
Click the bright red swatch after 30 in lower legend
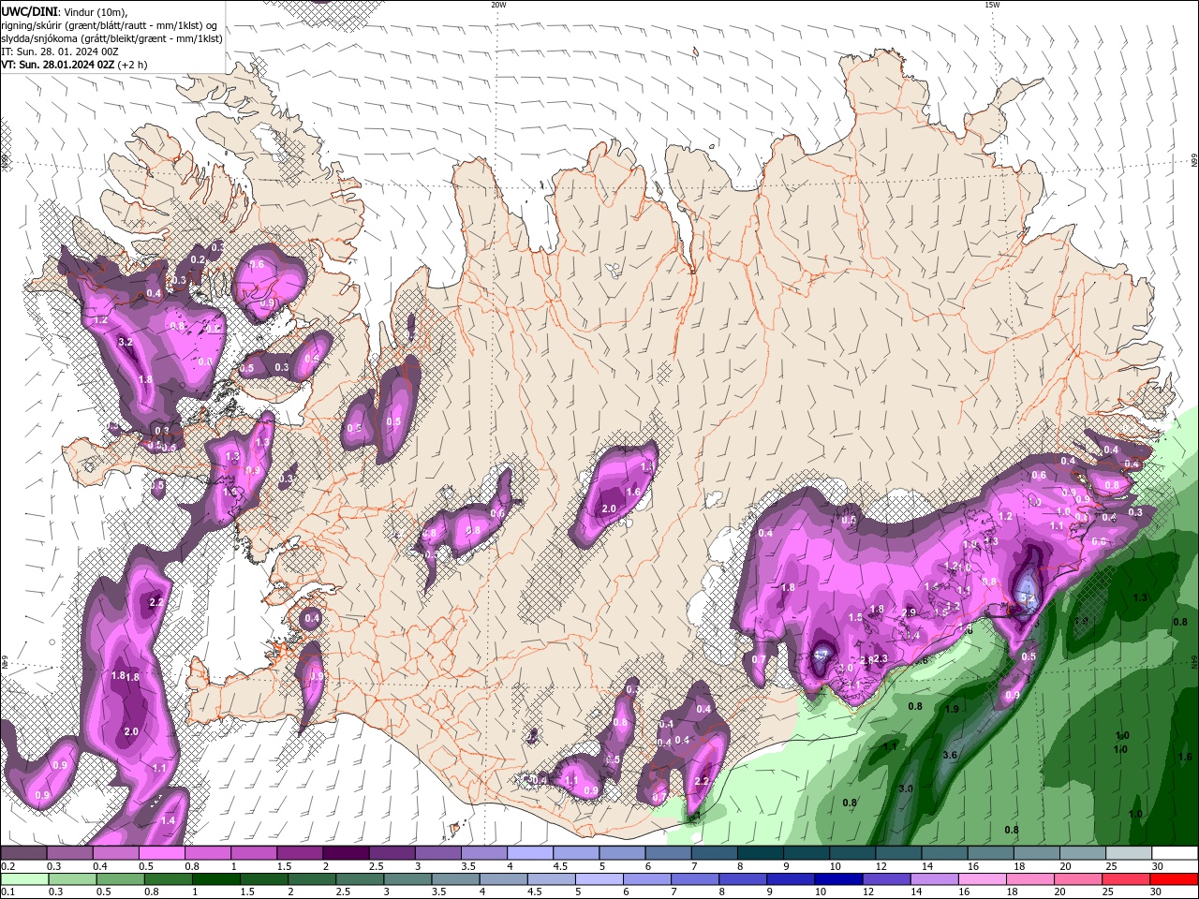[x=1172, y=879]
